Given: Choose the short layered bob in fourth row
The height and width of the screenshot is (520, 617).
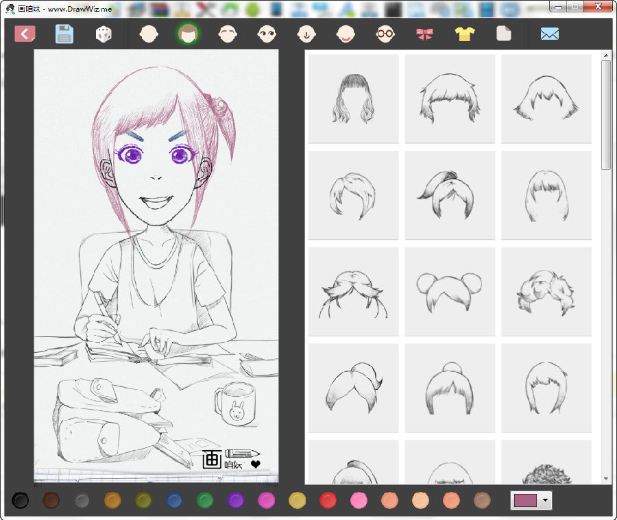Looking at the screenshot, I should (546, 388).
